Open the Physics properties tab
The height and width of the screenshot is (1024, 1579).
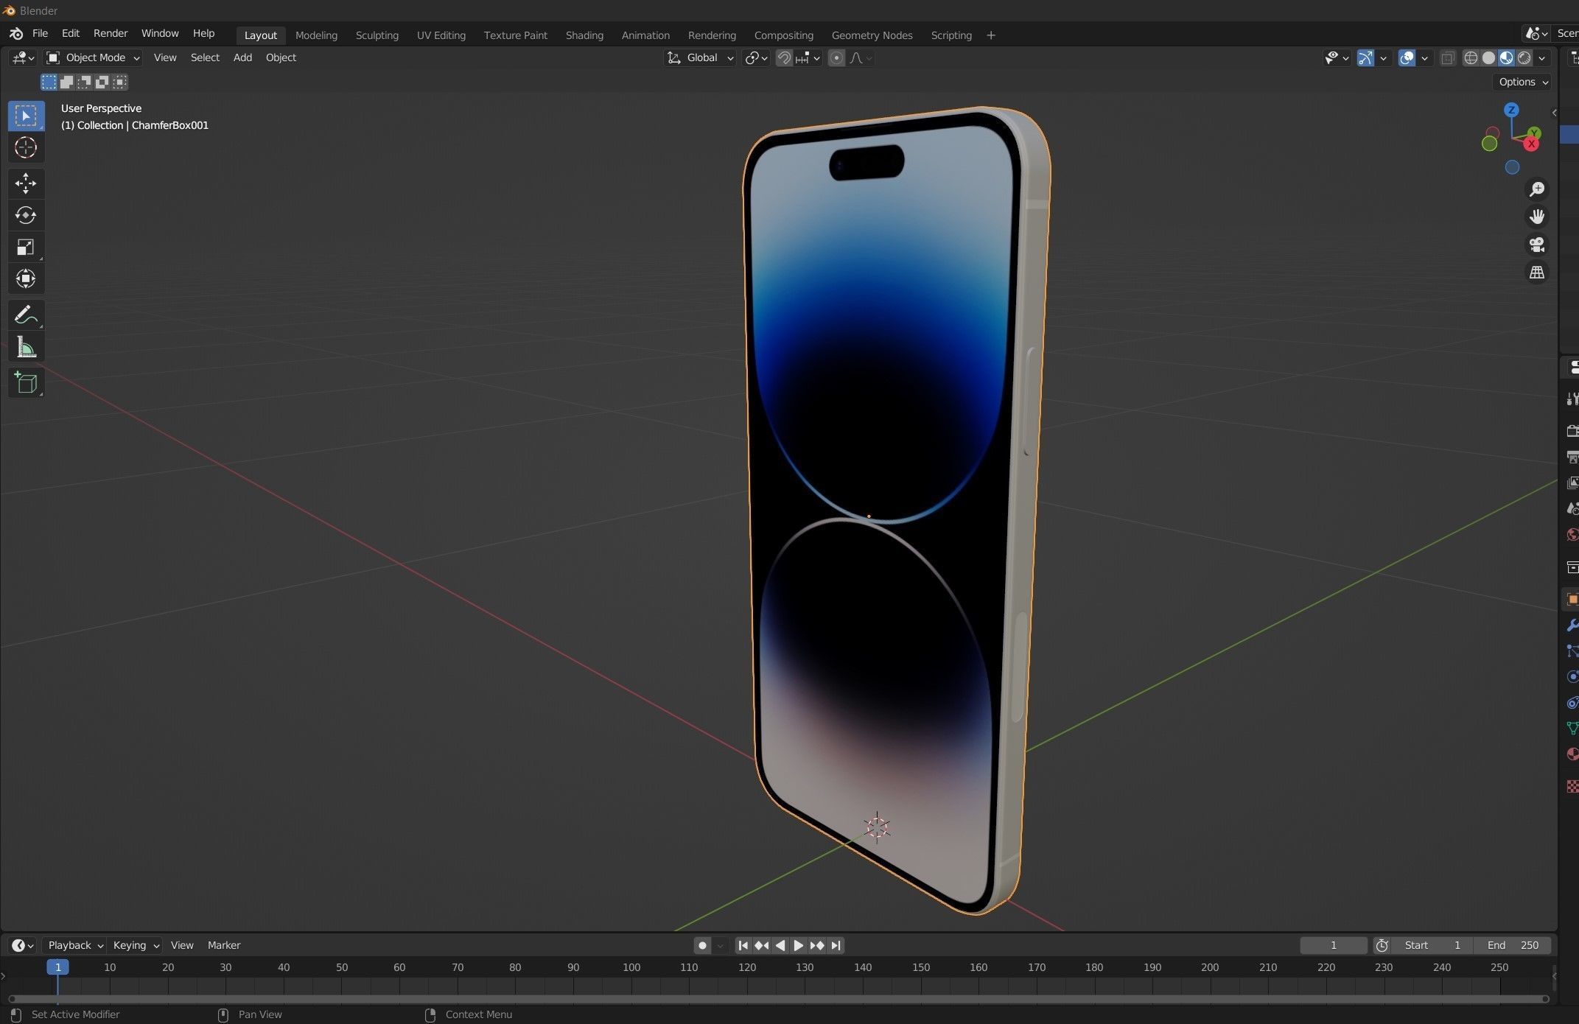1572,676
